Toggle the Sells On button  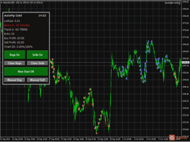tap(37, 55)
